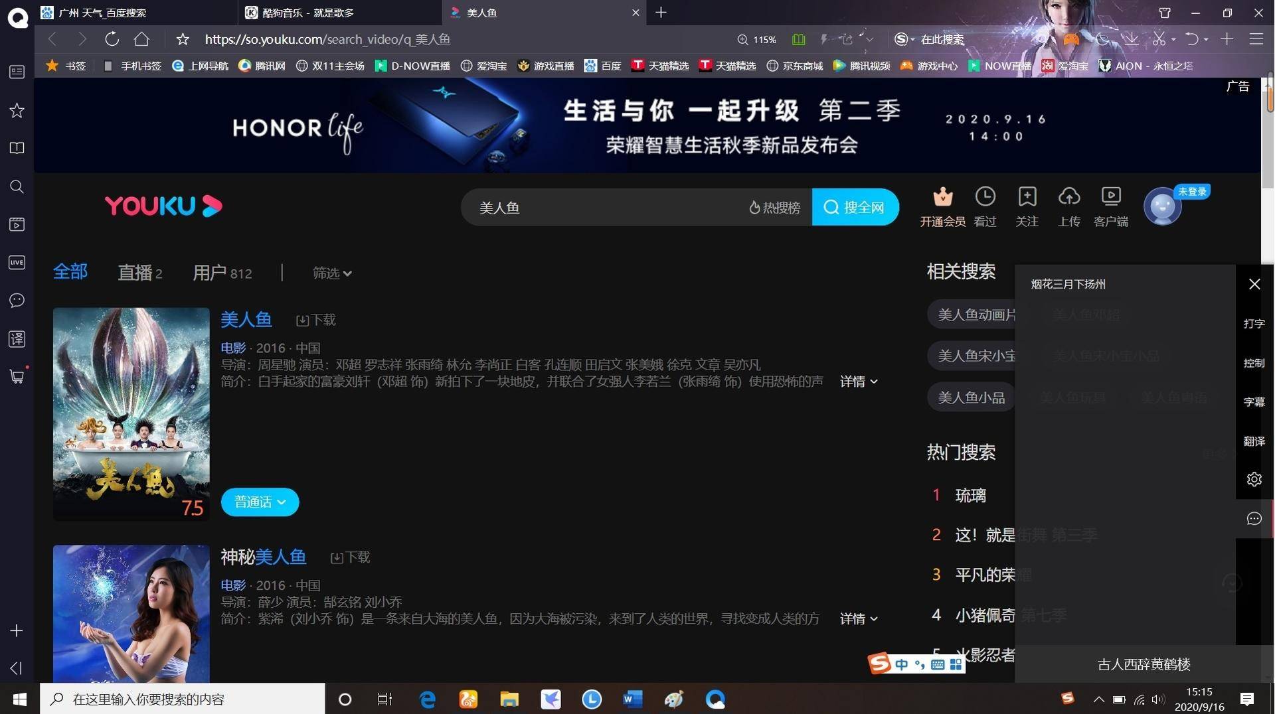Select 翻译 in the floating panel

coord(1254,441)
